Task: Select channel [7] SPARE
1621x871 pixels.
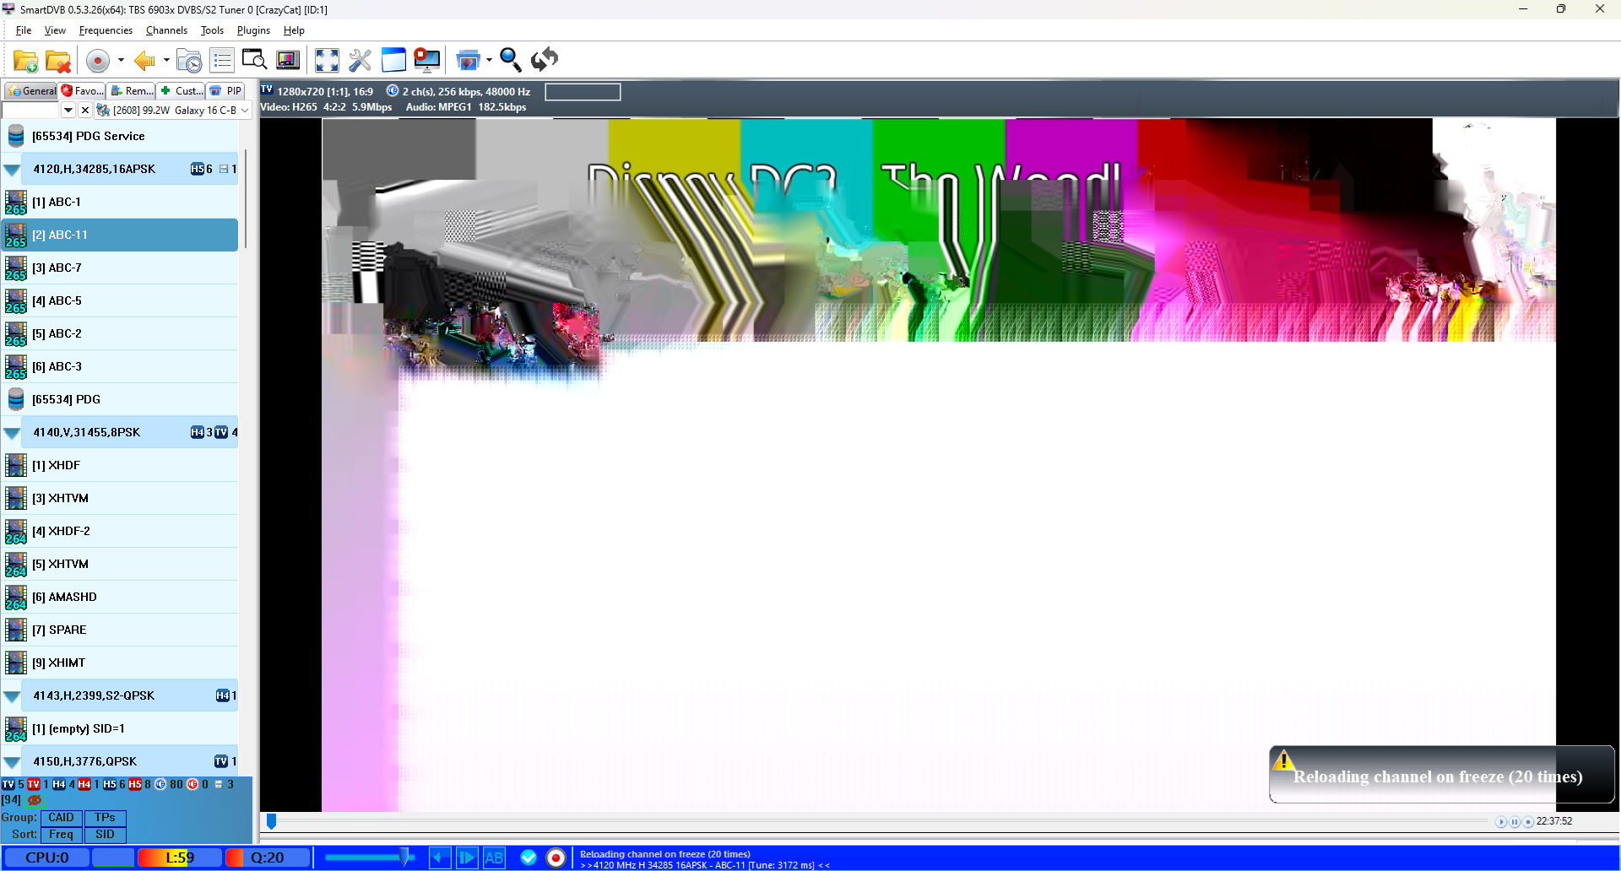Action: (x=120, y=630)
